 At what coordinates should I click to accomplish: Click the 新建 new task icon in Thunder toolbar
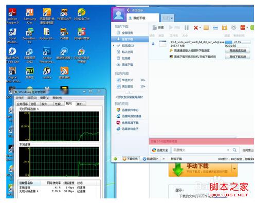pos(158,28)
